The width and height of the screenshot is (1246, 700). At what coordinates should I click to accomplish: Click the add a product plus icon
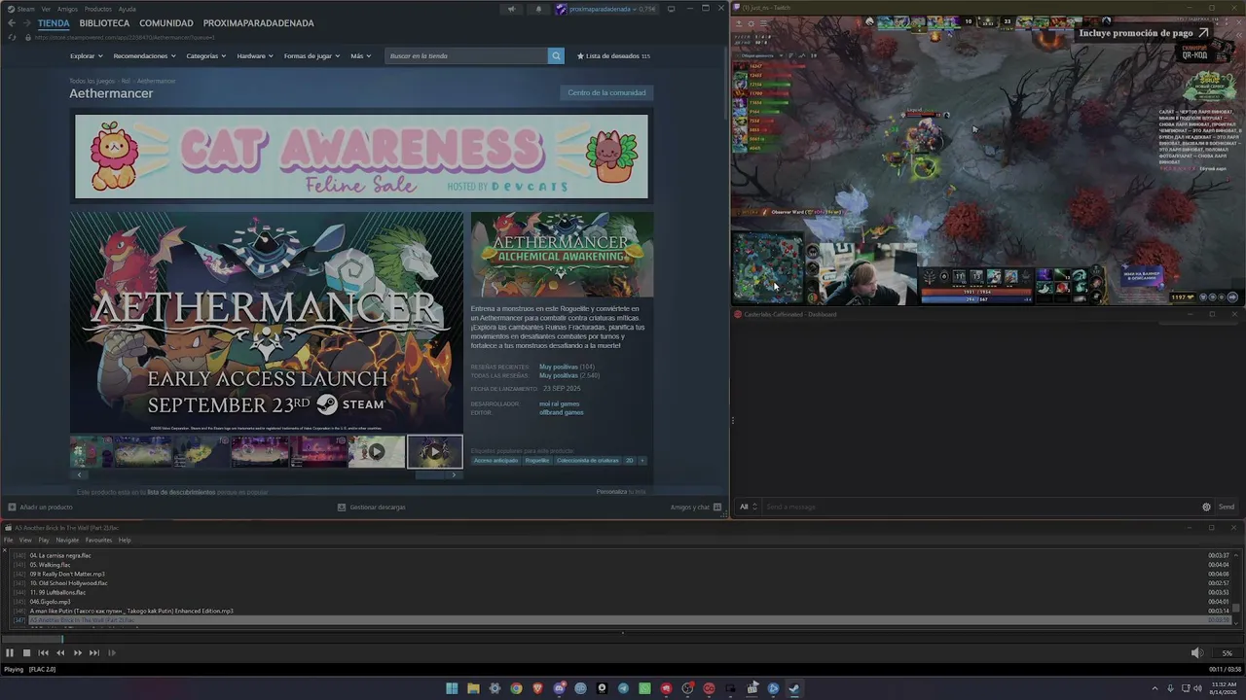[12, 507]
